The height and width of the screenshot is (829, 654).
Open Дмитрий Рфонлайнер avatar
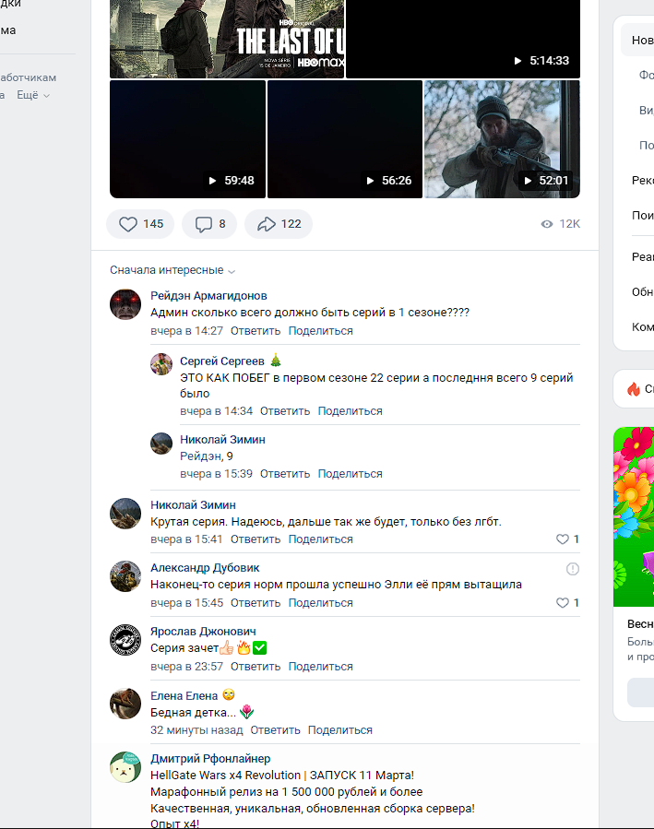click(x=125, y=767)
